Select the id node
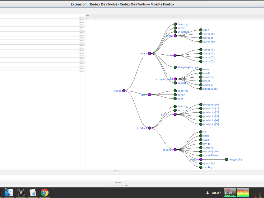Image resolution: width=264 pixels, height=198 pixels. pyautogui.click(x=201, y=132)
